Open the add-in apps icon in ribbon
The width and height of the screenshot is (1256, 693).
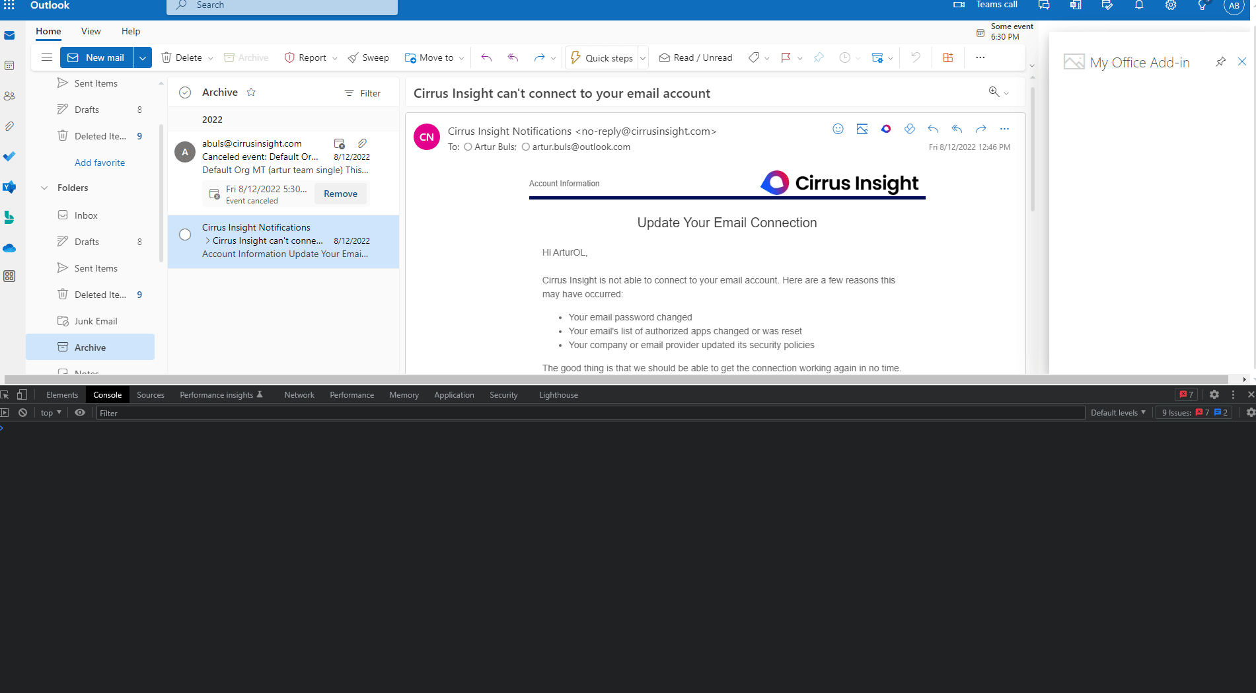click(948, 57)
